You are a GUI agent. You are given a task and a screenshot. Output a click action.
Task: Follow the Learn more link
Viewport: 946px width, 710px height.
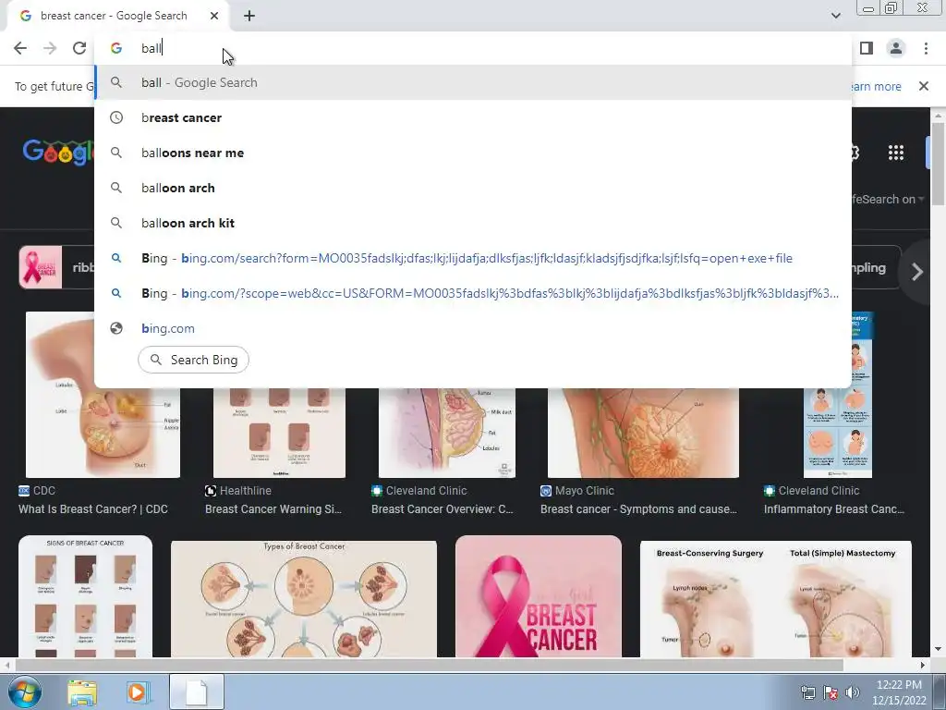pos(876,86)
